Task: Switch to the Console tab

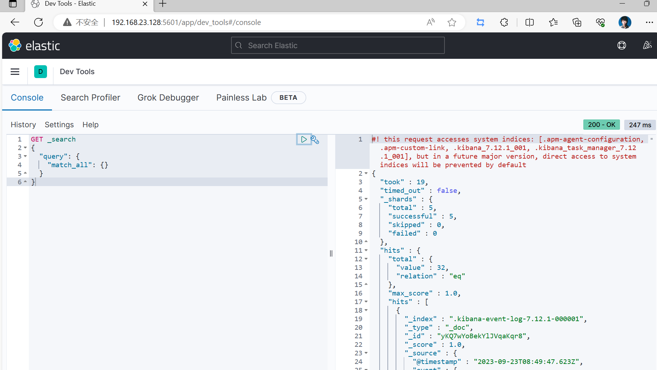Action: point(27,98)
